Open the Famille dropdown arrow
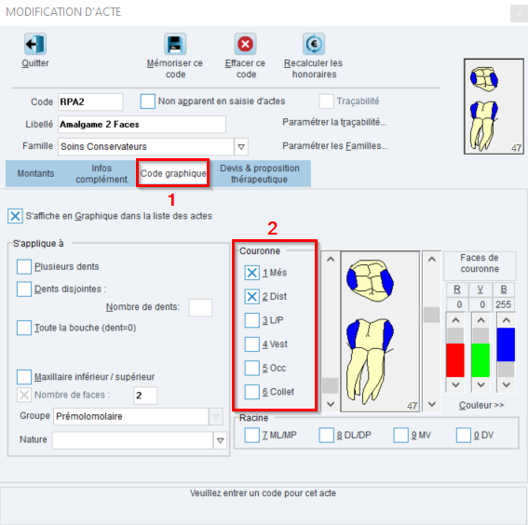This screenshot has height=525, width=528. 241,147
